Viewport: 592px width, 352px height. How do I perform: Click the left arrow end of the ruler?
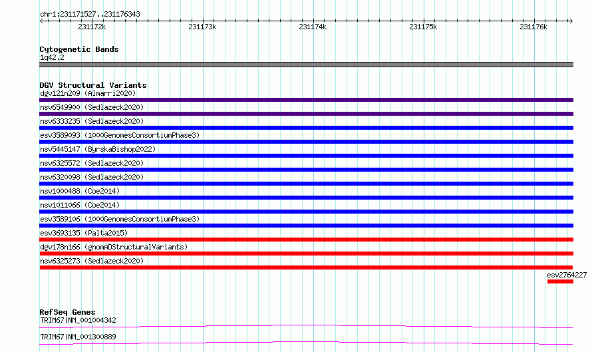pyautogui.click(x=41, y=21)
